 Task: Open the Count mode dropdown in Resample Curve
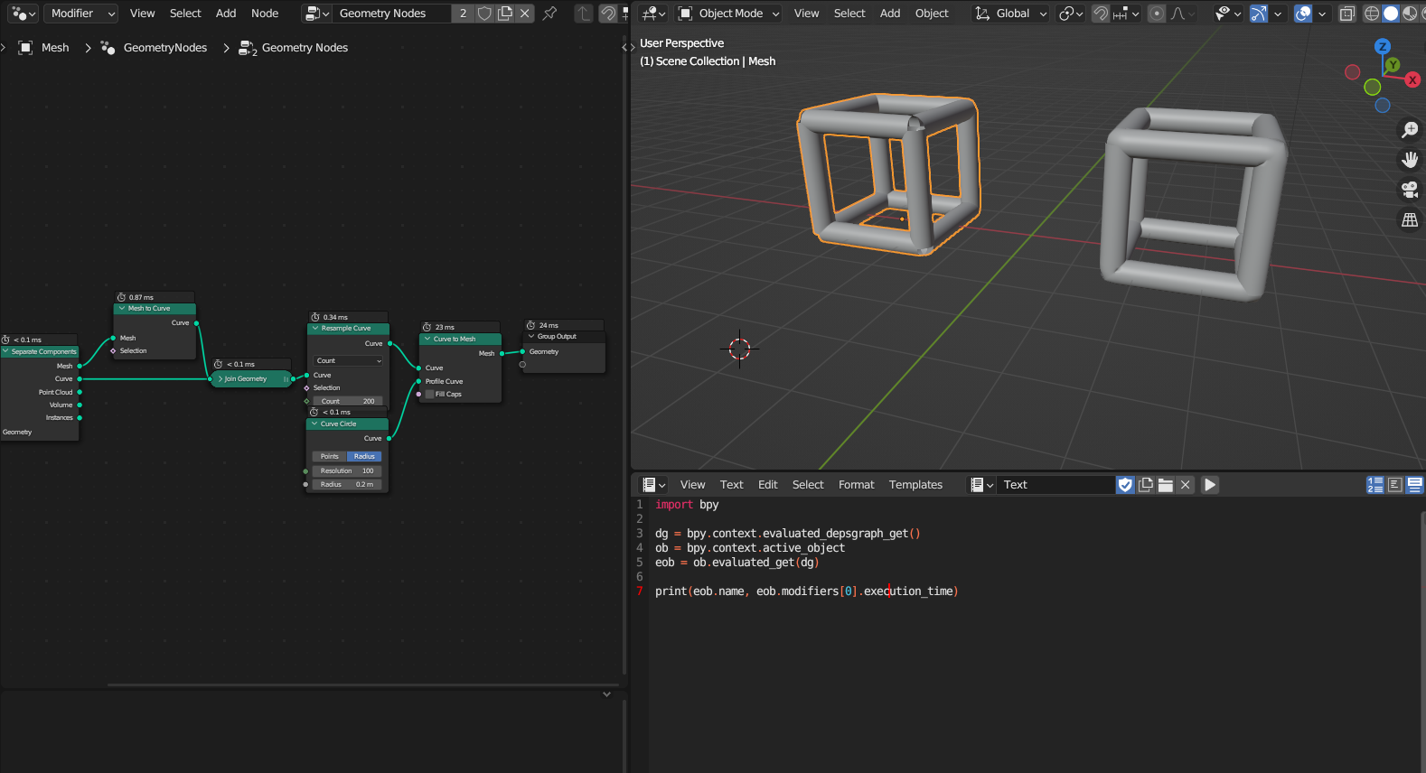coord(349,361)
